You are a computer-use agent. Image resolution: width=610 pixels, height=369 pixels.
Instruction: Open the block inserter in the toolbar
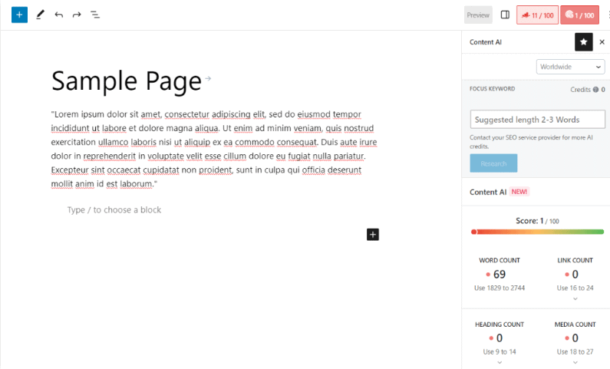coord(19,15)
